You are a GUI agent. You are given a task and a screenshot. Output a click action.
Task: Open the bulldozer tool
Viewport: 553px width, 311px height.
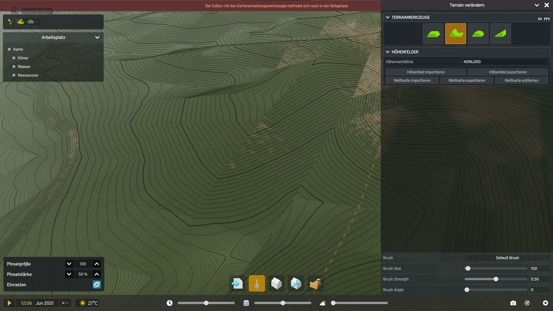pos(316,283)
